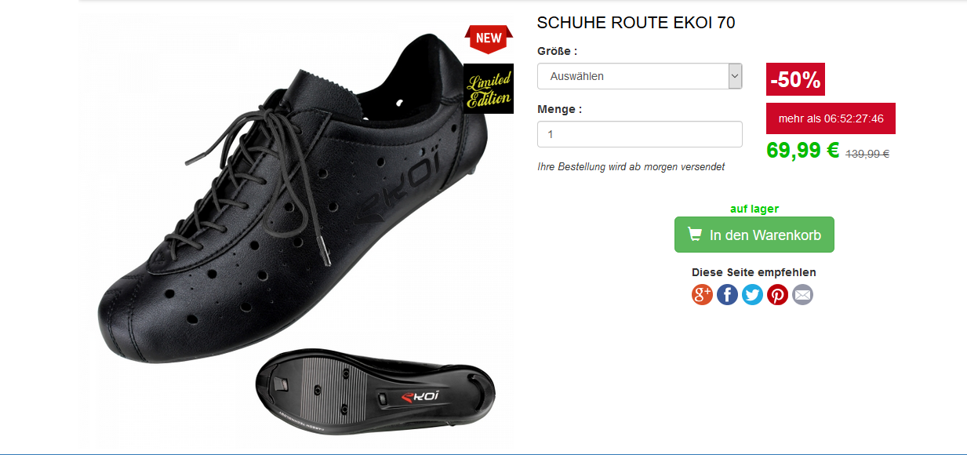Add shoes with In den Warenkorb
The width and height of the screenshot is (967, 455).
tap(754, 235)
